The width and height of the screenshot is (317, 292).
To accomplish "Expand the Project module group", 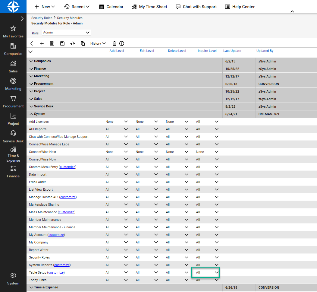I will tap(31, 91).
